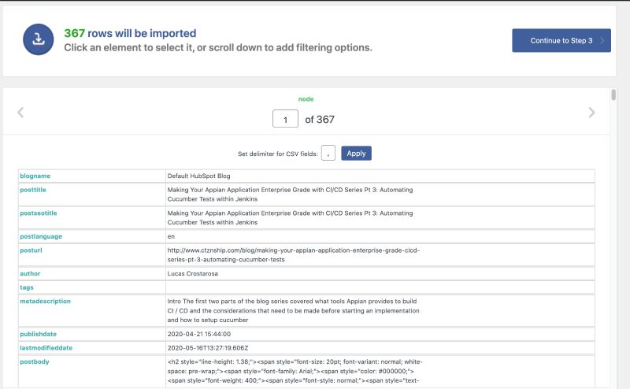
Task: Click the Apply delimiter button
Action: (357, 153)
